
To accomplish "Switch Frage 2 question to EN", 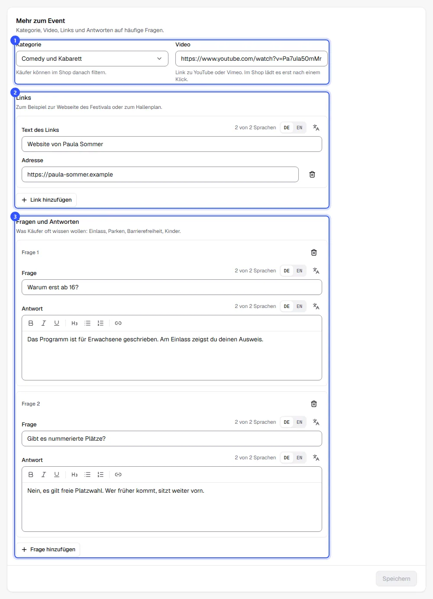I will [300, 422].
